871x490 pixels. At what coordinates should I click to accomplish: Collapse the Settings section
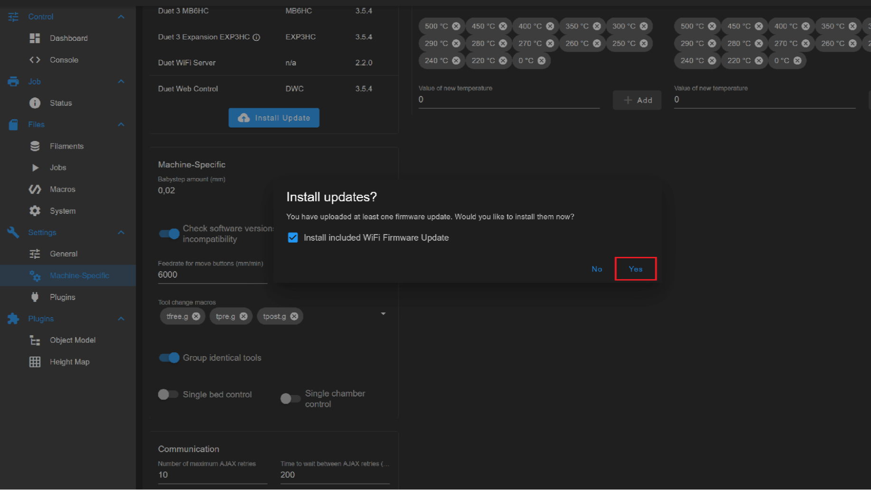[121, 233]
